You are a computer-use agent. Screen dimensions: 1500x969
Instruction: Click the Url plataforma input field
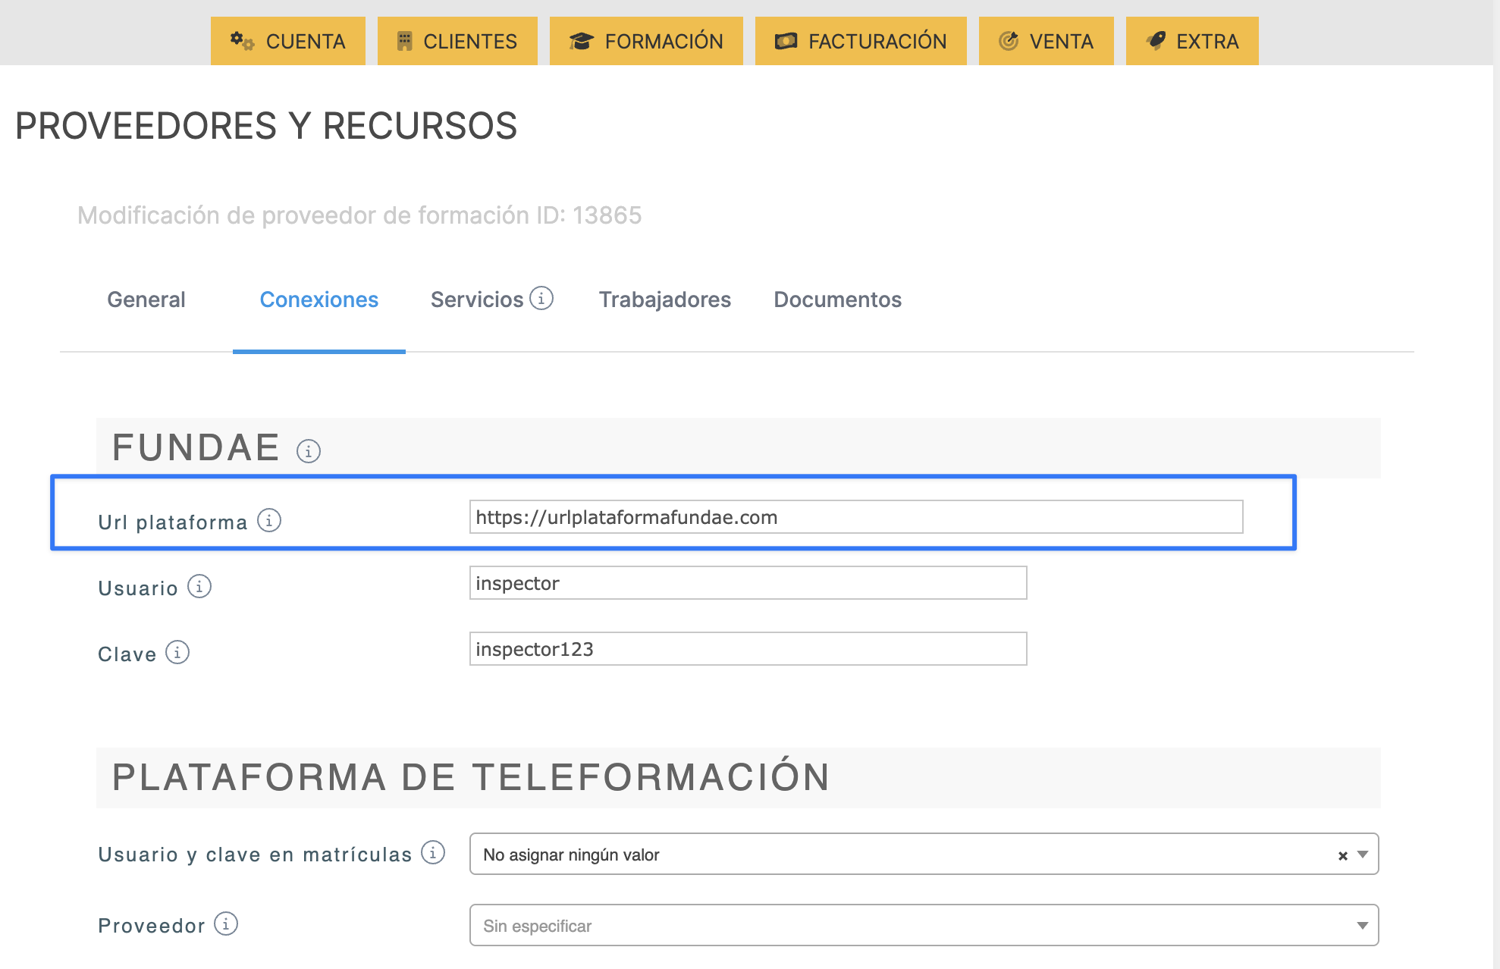tap(855, 517)
